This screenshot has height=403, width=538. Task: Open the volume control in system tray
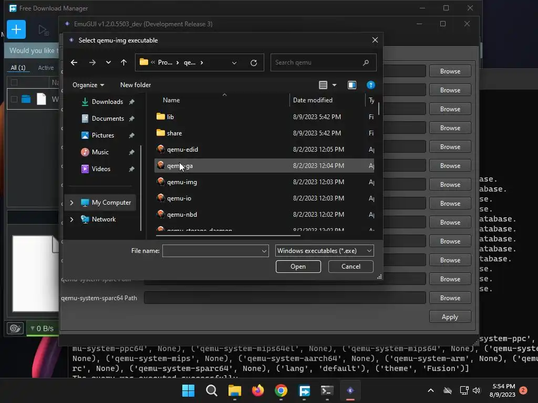click(x=477, y=390)
